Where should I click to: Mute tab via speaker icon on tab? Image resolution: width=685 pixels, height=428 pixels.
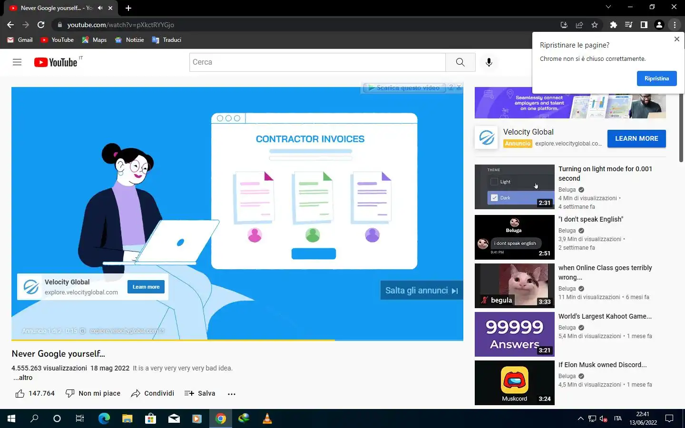[x=100, y=8]
